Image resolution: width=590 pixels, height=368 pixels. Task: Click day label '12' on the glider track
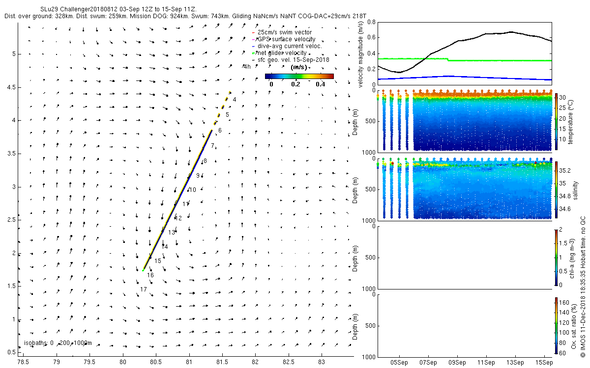(178, 218)
